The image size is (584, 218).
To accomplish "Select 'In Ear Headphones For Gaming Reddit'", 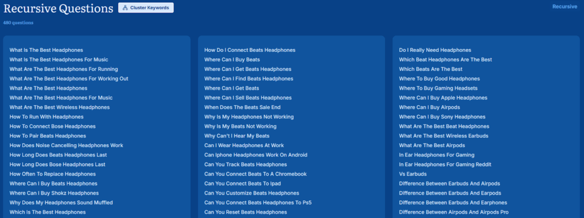I will (x=445, y=164).
